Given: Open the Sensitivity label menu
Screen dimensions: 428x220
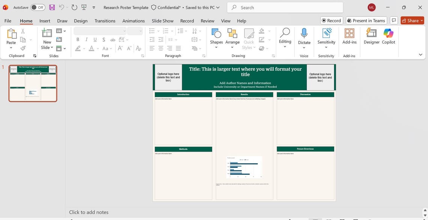Looking at the screenshot, I should pyautogui.click(x=326, y=39).
